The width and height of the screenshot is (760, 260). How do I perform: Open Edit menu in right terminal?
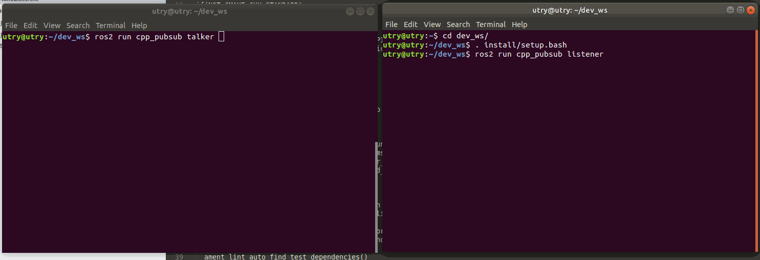click(410, 25)
